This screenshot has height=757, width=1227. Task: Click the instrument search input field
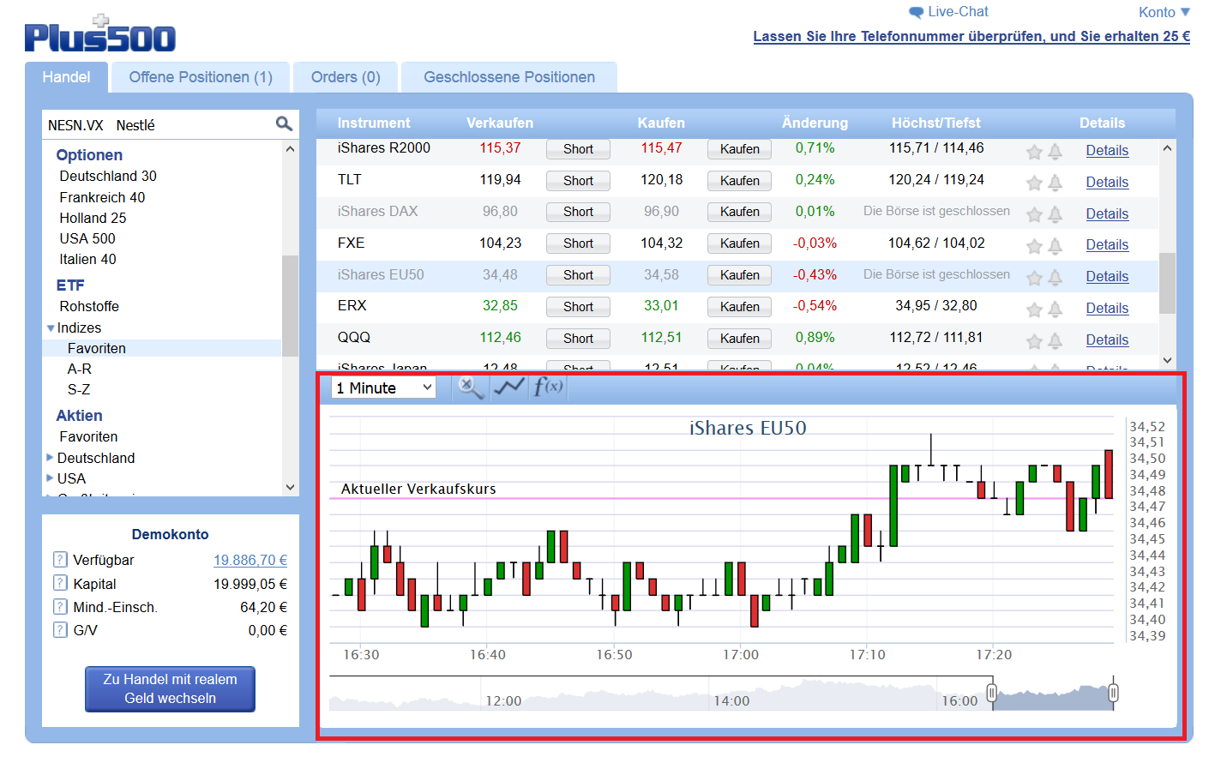[159, 125]
